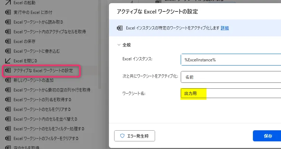
Task: Collapse the 全般 section chevron
Action: tap(119, 45)
